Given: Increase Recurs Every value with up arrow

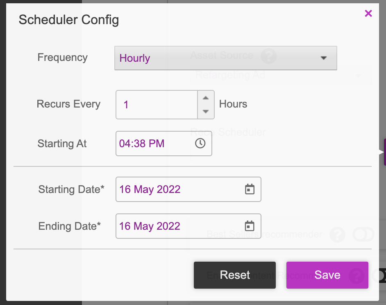Looking at the screenshot, I should [206, 98].
